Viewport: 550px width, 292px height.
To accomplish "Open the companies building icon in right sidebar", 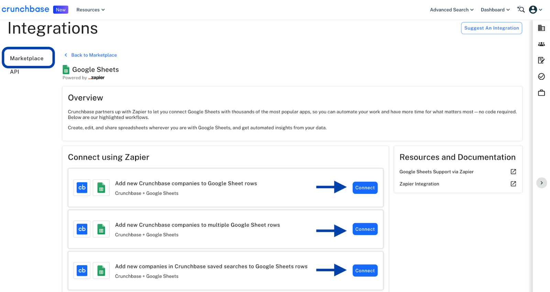I will point(541,28).
